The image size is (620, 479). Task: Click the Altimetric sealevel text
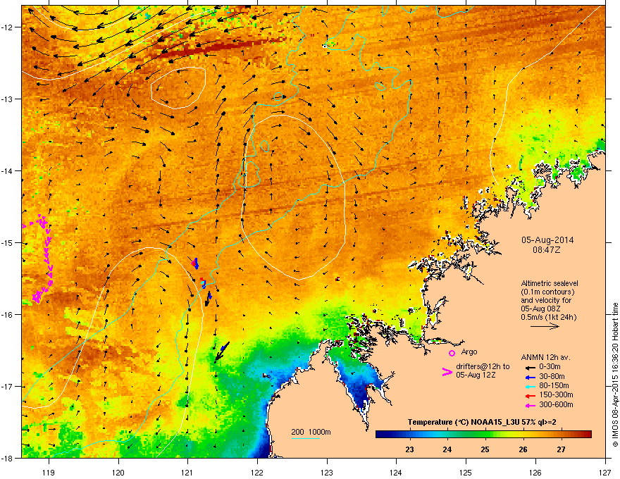[x=550, y=283]
